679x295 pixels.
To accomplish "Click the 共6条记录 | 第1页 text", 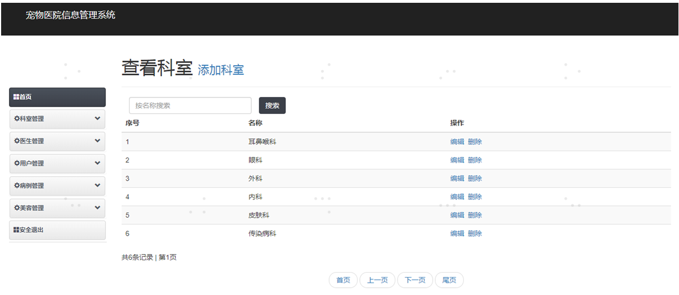I will [x=149, y=257].
